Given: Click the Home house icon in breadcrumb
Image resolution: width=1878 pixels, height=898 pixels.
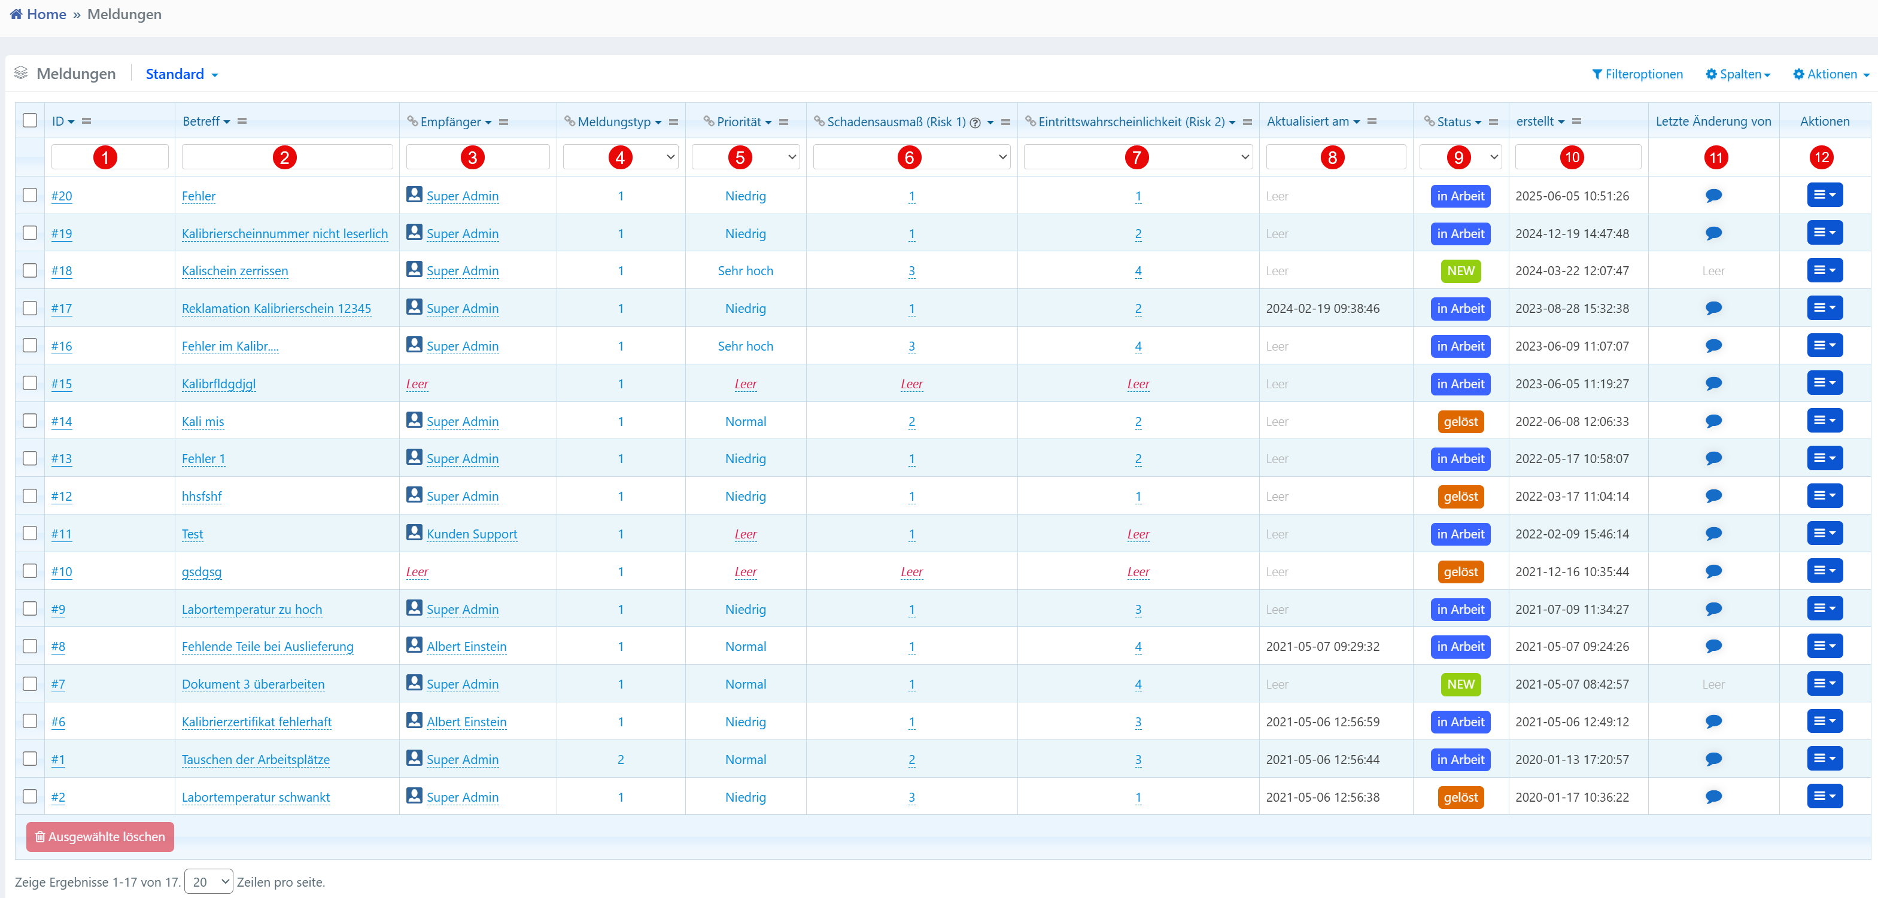Looking at the screenshot, I should pyautogui.click(x=16, y=14).
